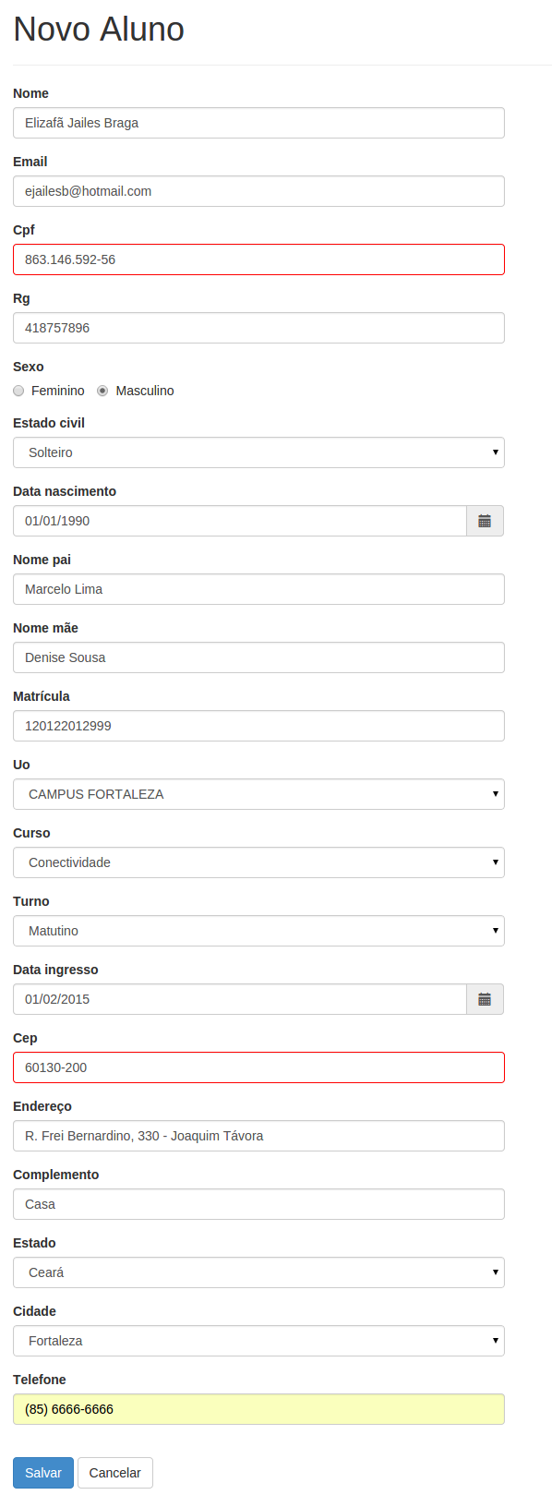The height and width of the screenshot is (1495, 552).
Task: Click the red-outlined Cep field
Action: pyautogui.click(x=258, y=1067)
